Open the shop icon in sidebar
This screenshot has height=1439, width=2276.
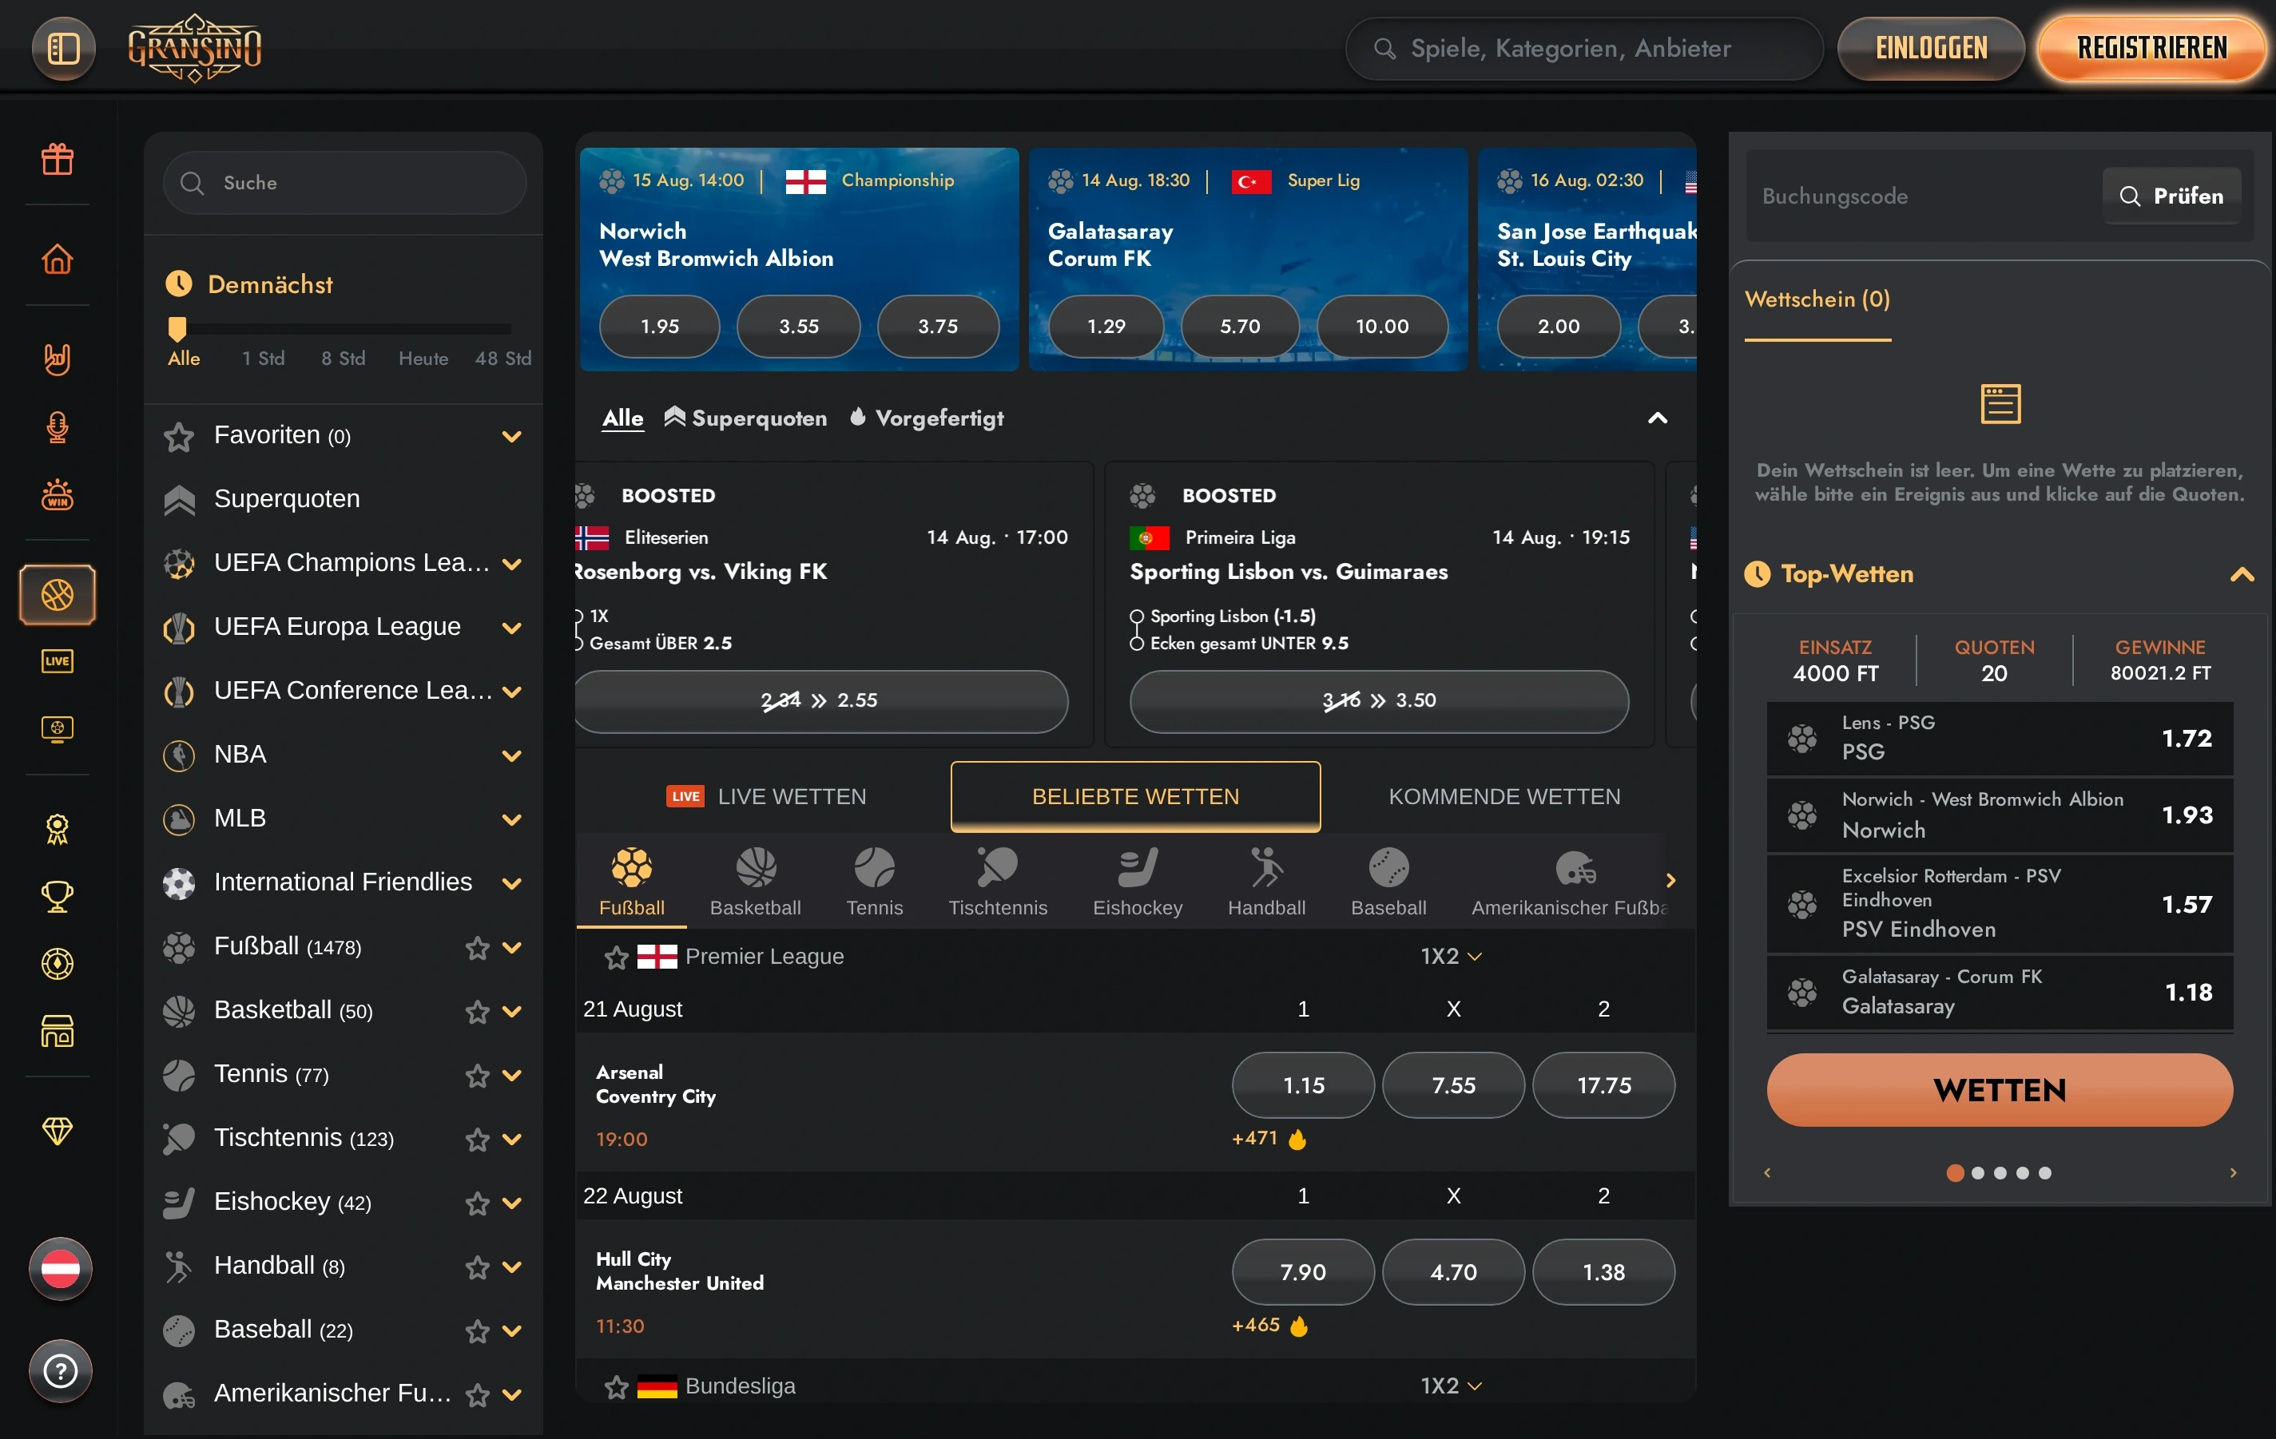coord(58,1031)
